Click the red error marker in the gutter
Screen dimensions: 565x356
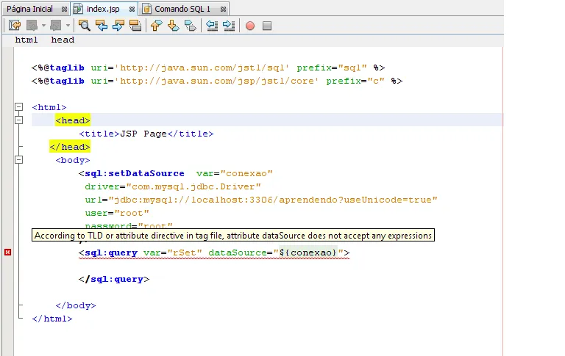7,253
